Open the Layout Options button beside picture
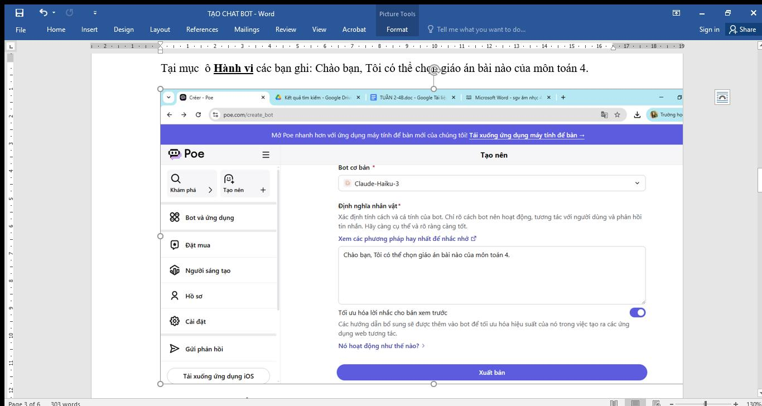762x406 pixels. 722,97
